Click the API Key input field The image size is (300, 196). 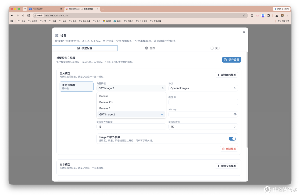(203, 114)
